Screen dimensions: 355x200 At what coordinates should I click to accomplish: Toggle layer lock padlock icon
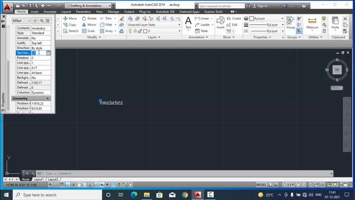click(x=140, y=31)
